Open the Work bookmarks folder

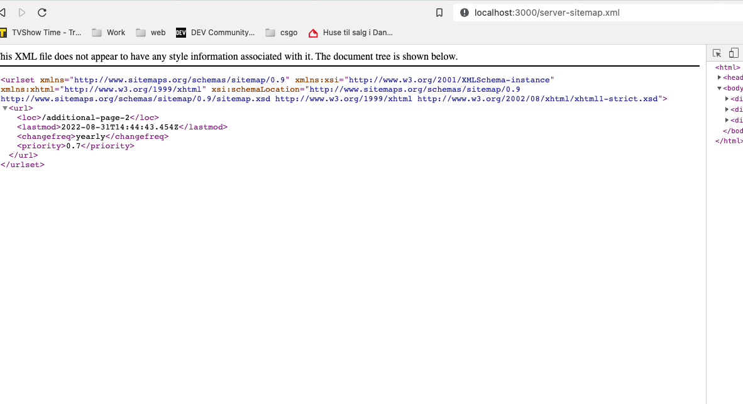[x=109, y=33]
